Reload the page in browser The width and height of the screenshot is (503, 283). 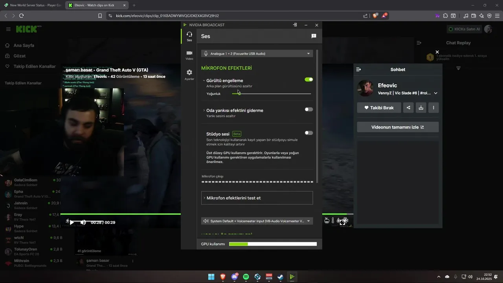point(21,16)
